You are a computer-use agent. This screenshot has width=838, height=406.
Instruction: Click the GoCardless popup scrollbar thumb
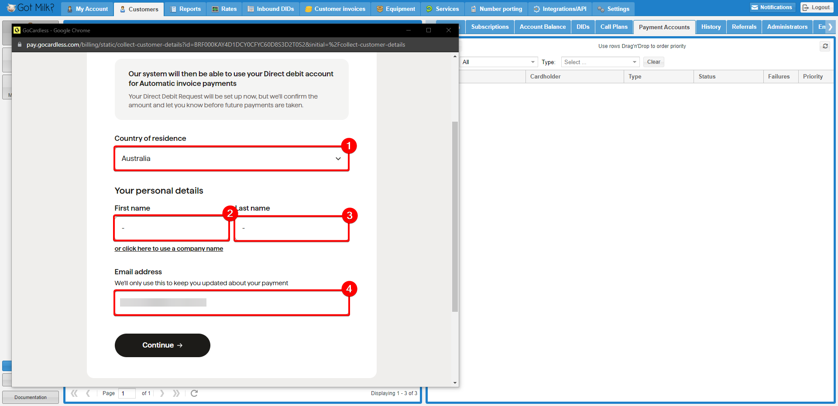[x=455, y=217]
